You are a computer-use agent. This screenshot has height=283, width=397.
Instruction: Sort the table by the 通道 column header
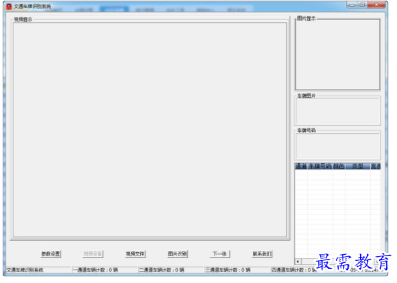coord(301,166)
